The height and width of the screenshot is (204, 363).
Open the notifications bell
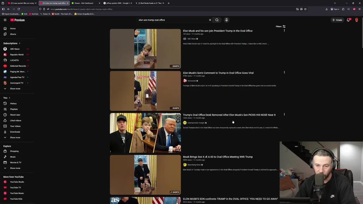click(348, 20)
